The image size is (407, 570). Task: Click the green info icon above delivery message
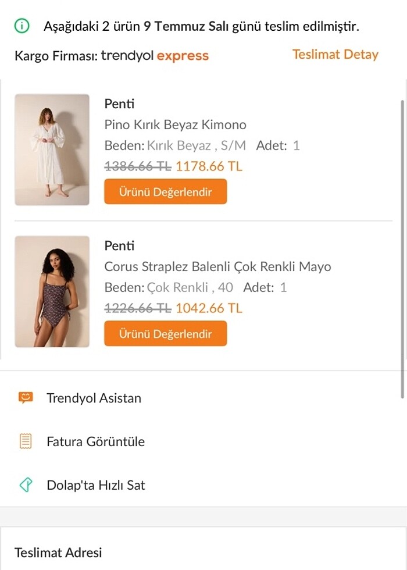(22, 26)
